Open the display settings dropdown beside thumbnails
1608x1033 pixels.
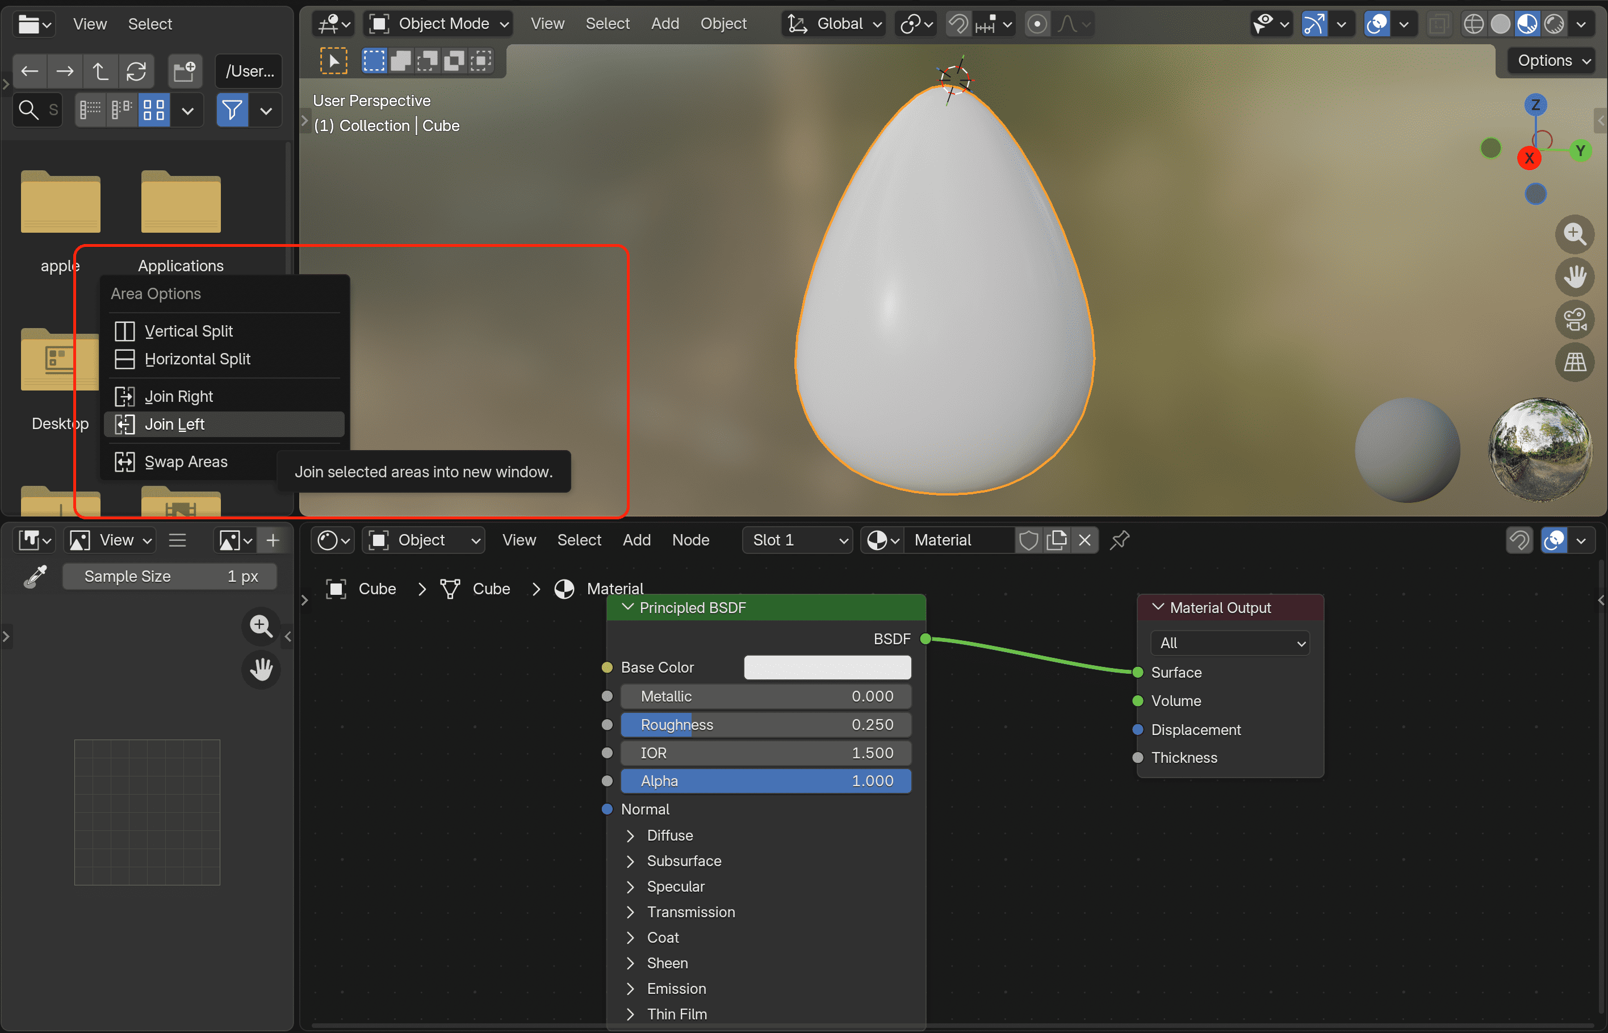[187, 110]
